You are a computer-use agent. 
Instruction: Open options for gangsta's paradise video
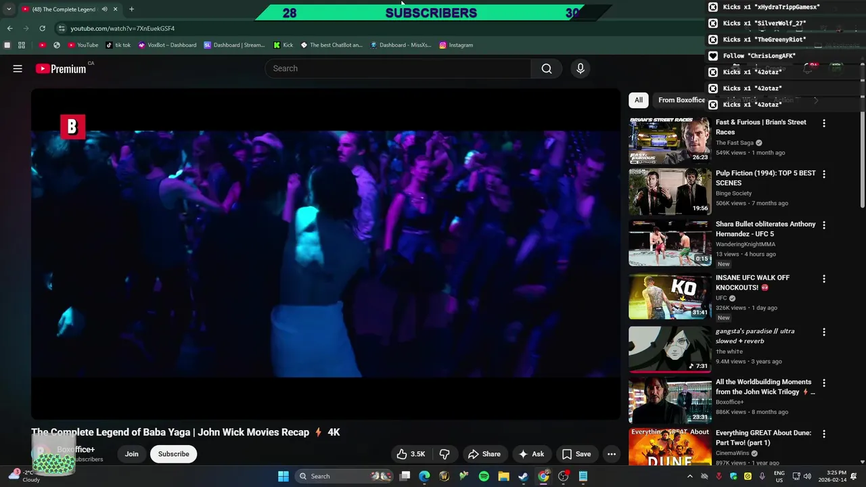coord(823,332)
